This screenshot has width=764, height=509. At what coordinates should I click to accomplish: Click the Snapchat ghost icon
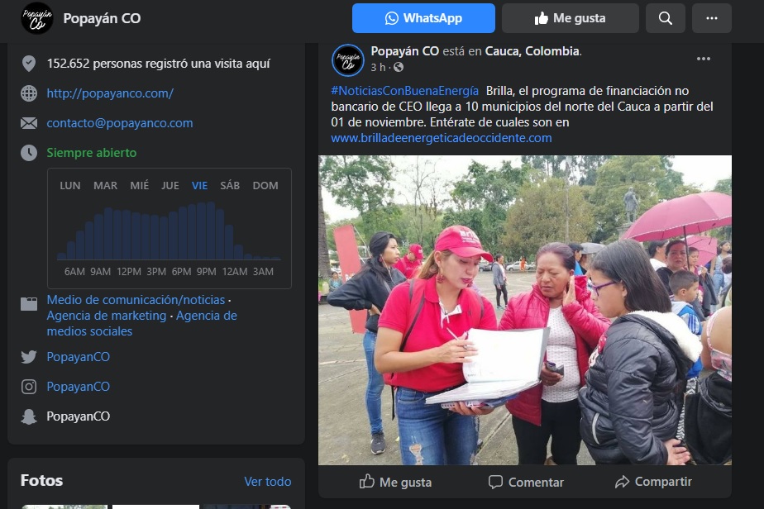(x=29, y=416)
